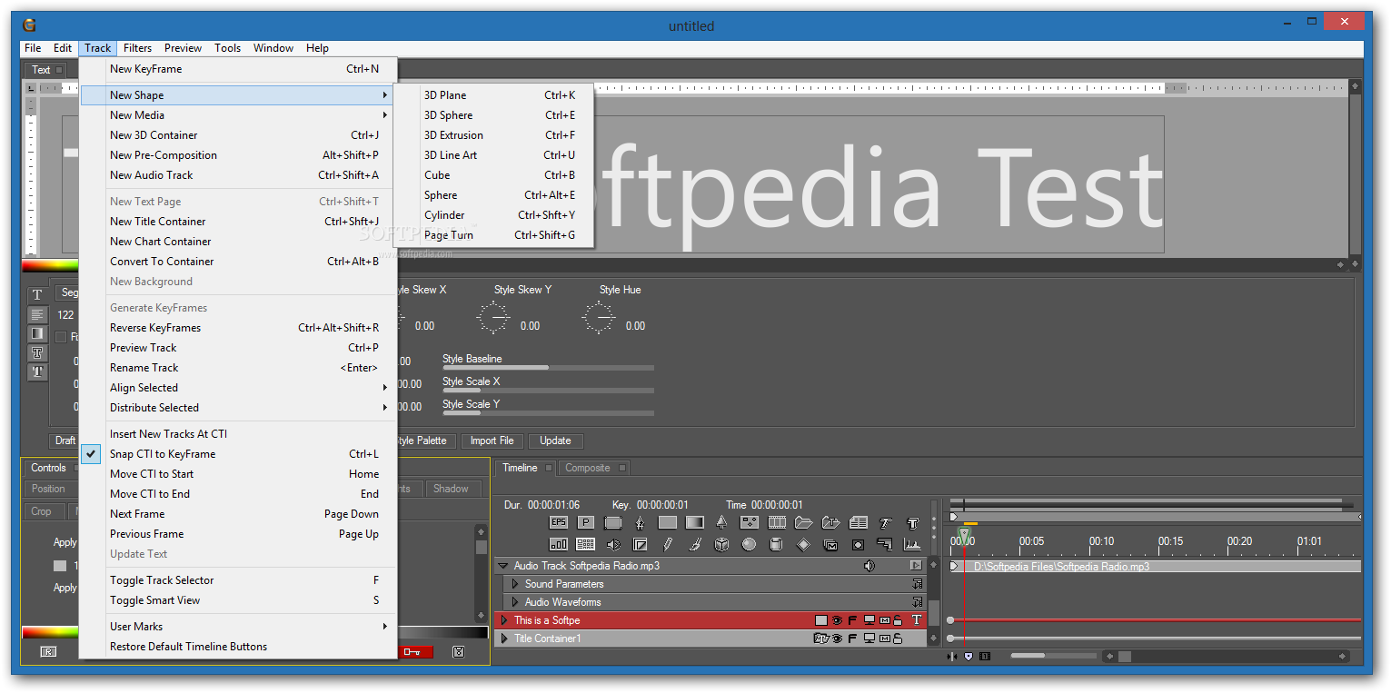The image size is (1391, 693).
Task: Toggle lock on 'This is a Softpe' track
Action: pos(898,620)
